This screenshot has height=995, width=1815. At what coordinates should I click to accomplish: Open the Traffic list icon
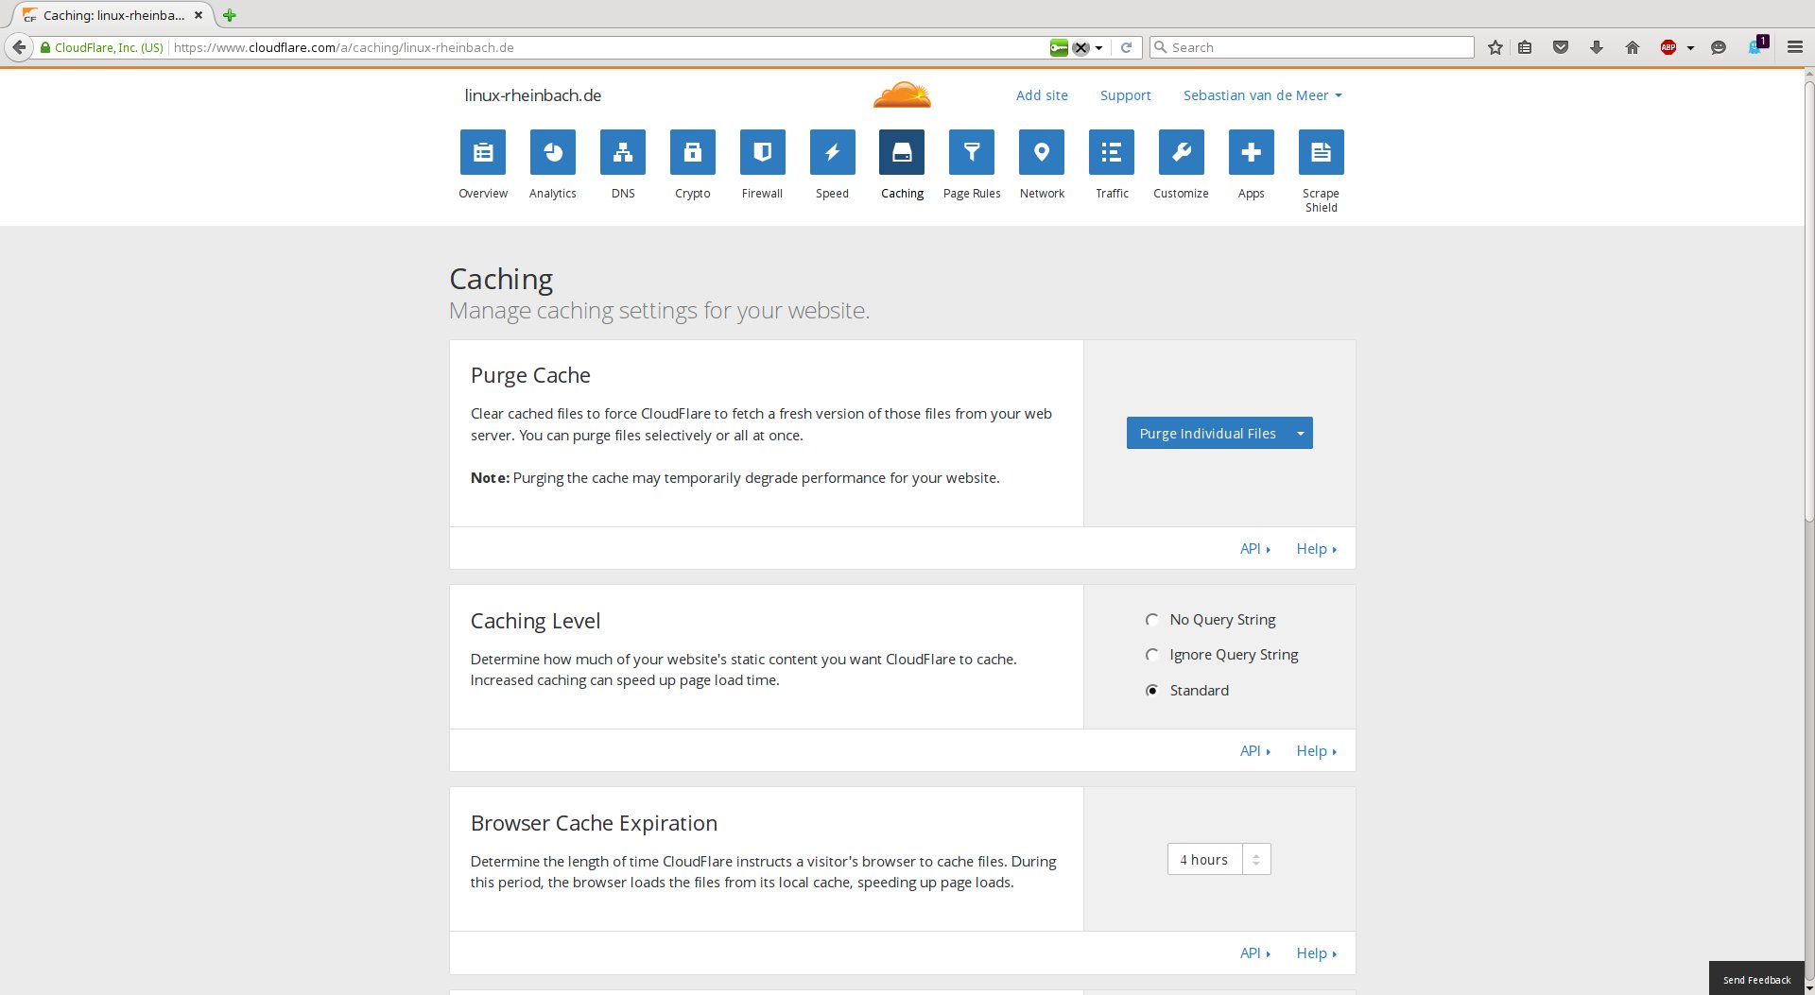click(x=1112, y=152)
